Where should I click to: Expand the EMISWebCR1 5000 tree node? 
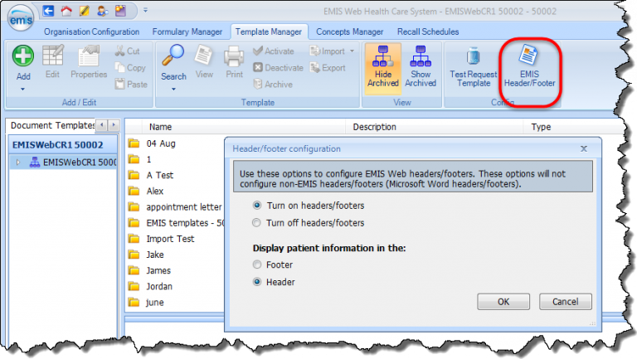tap(18, 162)
